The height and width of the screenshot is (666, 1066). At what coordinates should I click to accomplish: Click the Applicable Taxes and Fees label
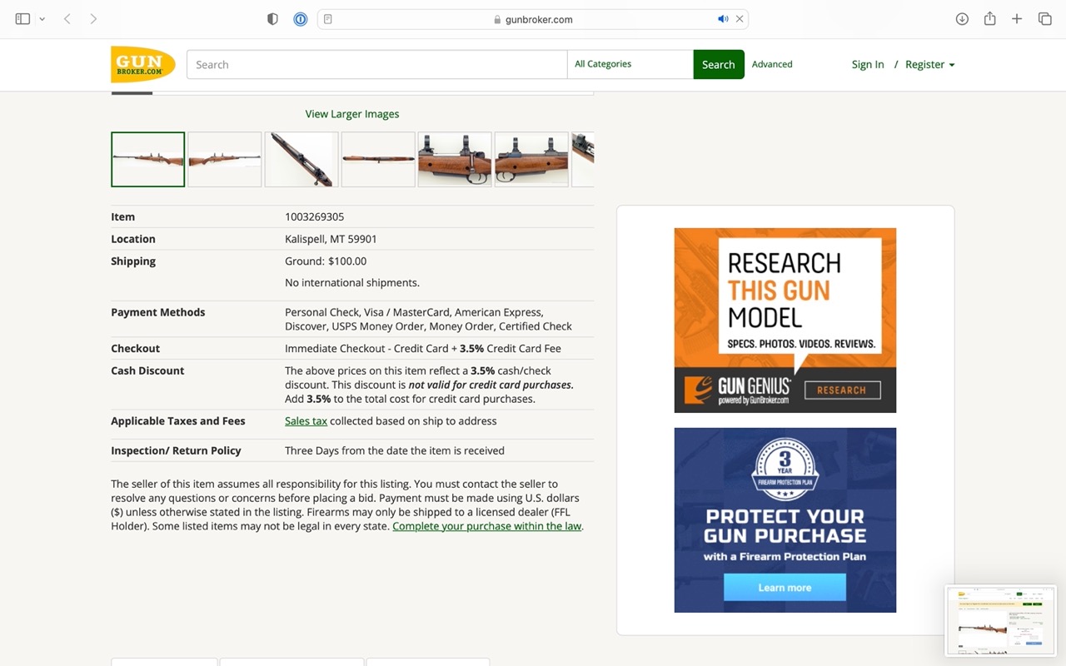point(178,421)
